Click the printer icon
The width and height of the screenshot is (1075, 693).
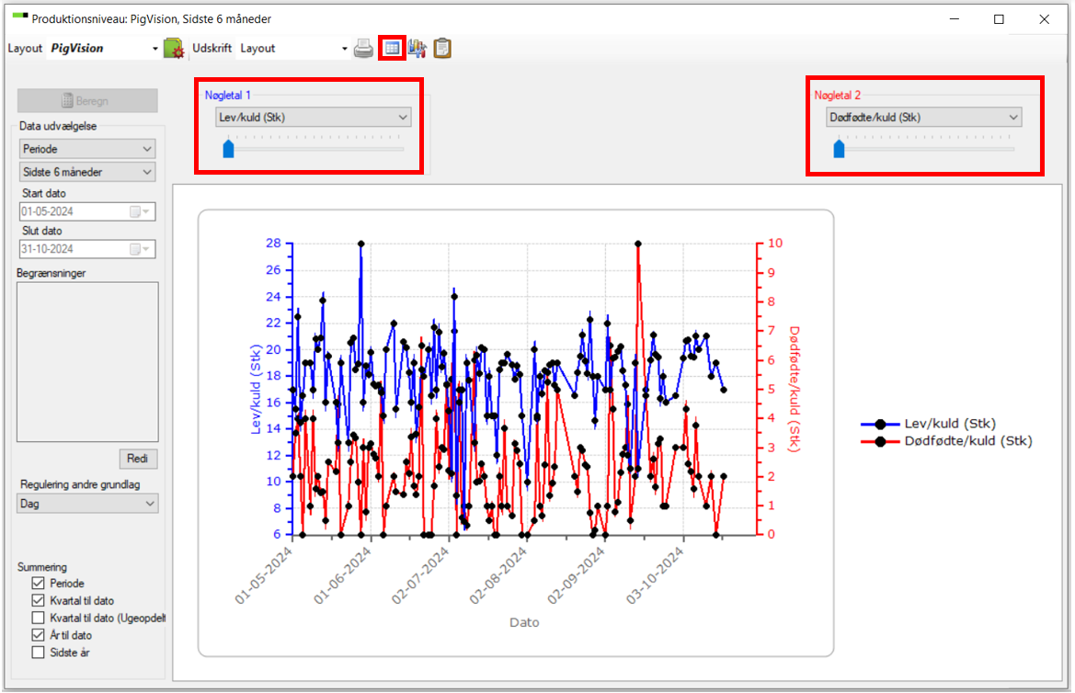[363, 49]
